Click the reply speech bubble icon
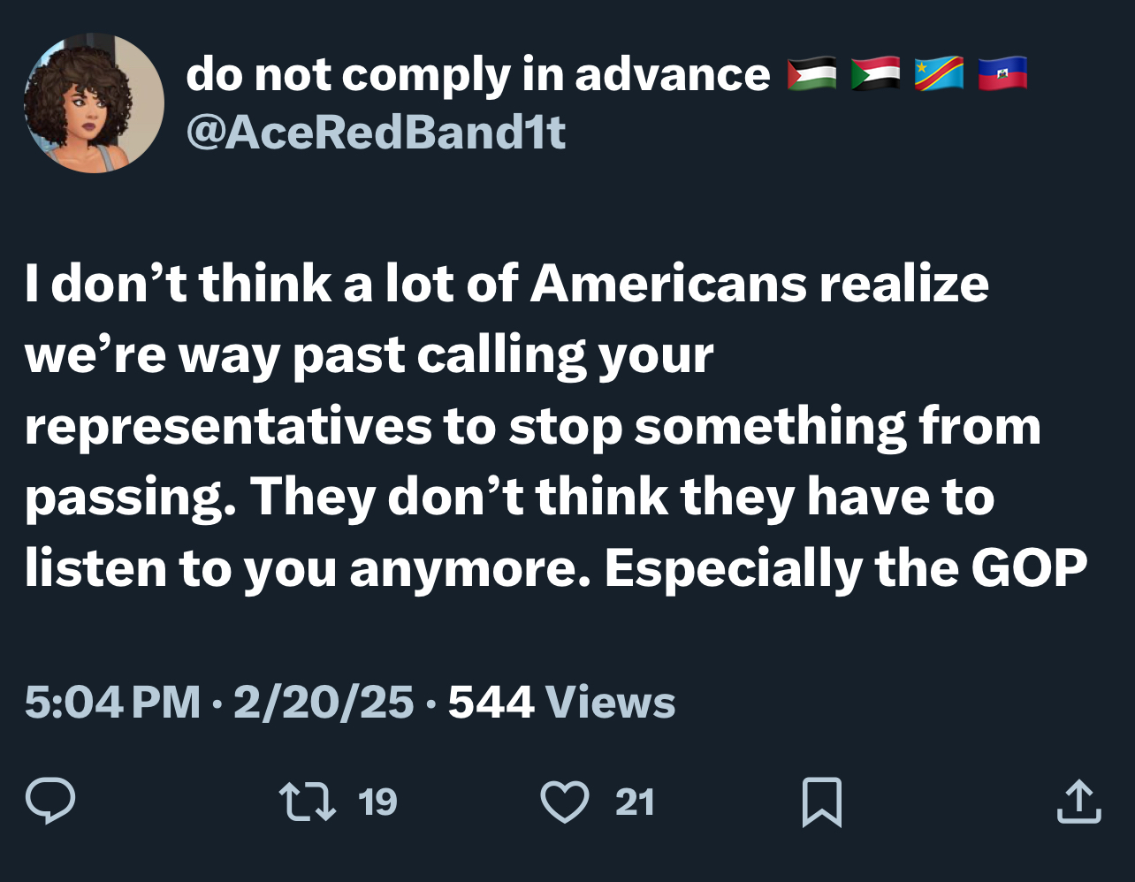The image size is (1135, 882). coord(50,802)
